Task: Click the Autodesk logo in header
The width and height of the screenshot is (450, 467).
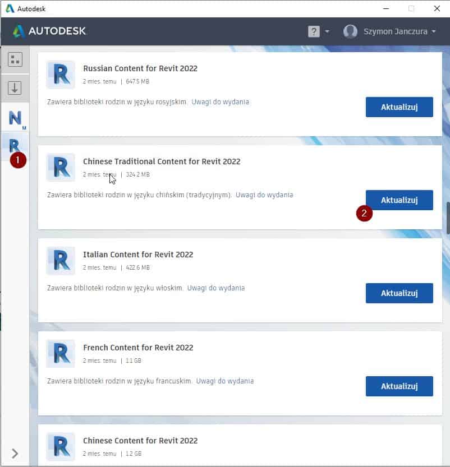Action: point(49,31)
